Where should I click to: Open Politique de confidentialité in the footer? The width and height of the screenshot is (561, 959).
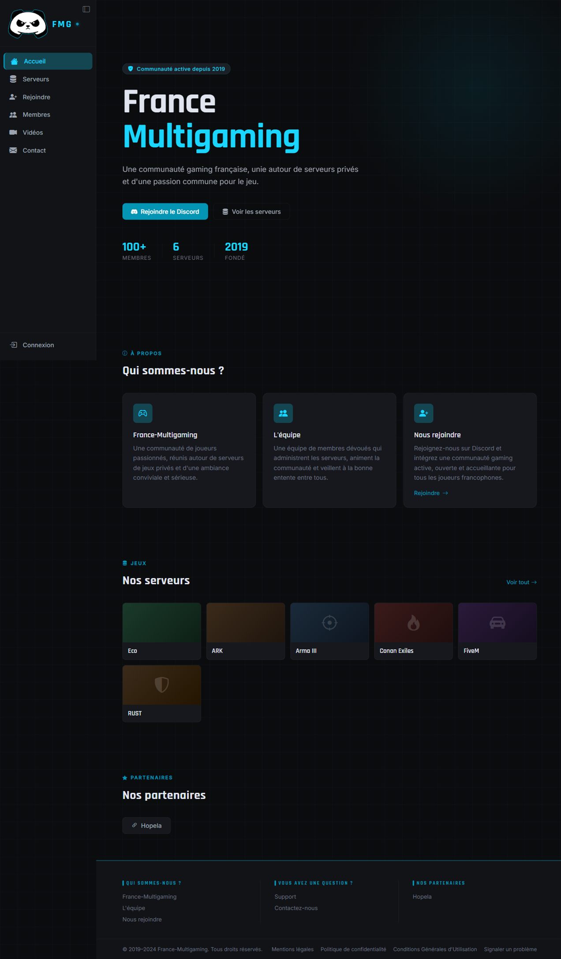pyautogui.click(x=353, y=949)
